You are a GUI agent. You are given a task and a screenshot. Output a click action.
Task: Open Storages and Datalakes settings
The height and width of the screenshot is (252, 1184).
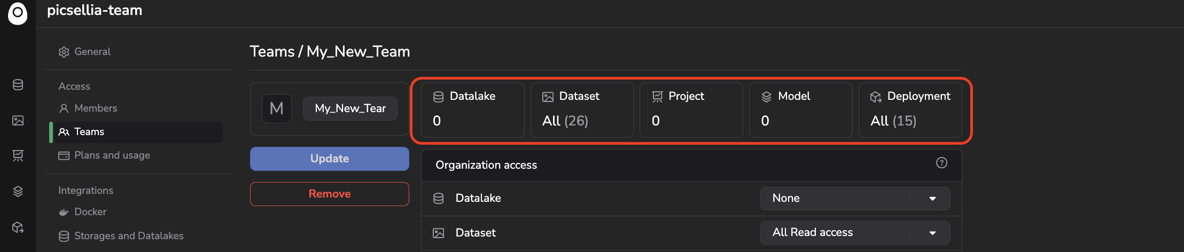tap(128, 236)
